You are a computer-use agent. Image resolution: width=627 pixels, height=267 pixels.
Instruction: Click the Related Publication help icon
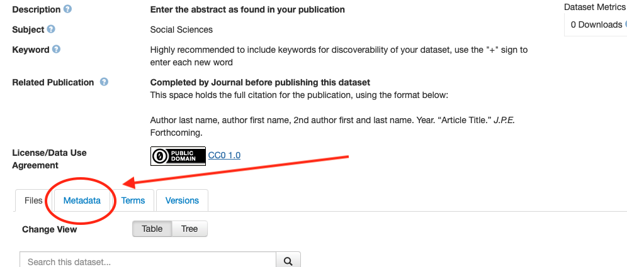(x=104, y=82)
